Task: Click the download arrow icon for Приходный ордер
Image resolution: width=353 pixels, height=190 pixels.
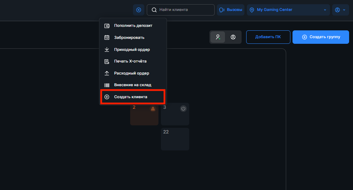Action: pyautogui.click(x=107, y=49)
